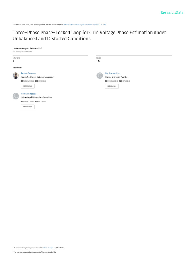Click the reads count of 171
The width and height of the screenshot is (193, 258).
(x=98, y=61)
